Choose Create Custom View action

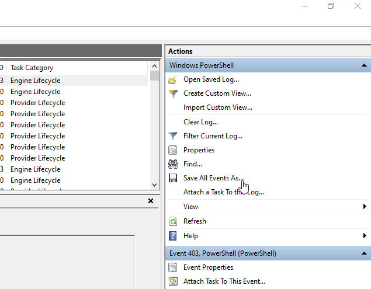pos(217,93)
